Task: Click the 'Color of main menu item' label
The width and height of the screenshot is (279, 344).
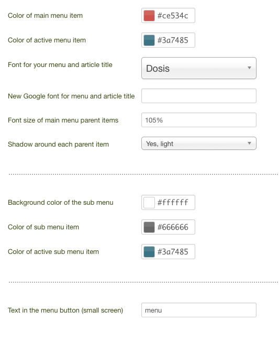Action: tap(45, 16)
